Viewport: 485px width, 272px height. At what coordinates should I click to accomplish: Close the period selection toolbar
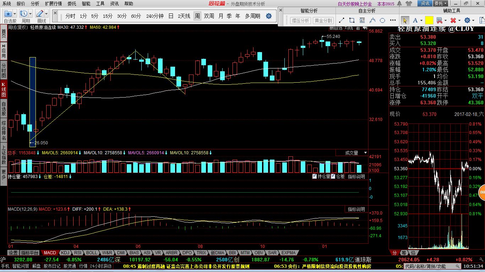point(55,13)
